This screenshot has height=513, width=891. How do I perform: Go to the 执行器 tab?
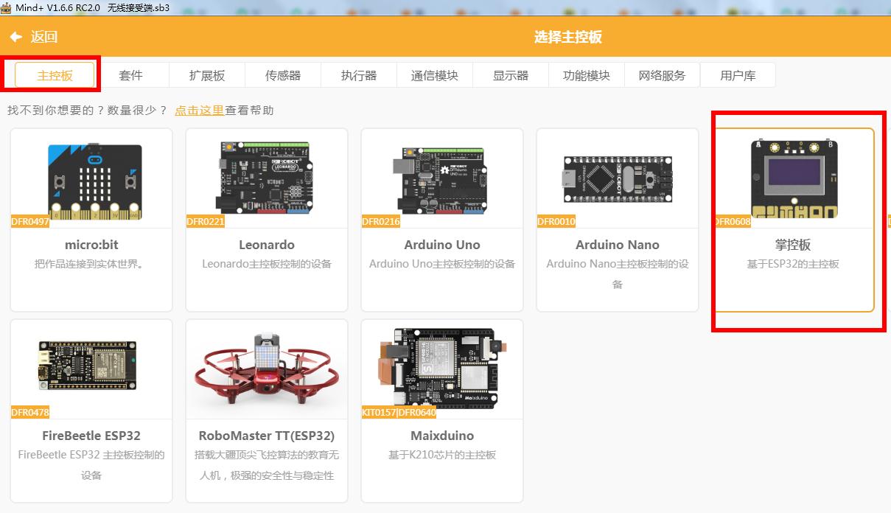pyautogui.click(x=359, y=75)
